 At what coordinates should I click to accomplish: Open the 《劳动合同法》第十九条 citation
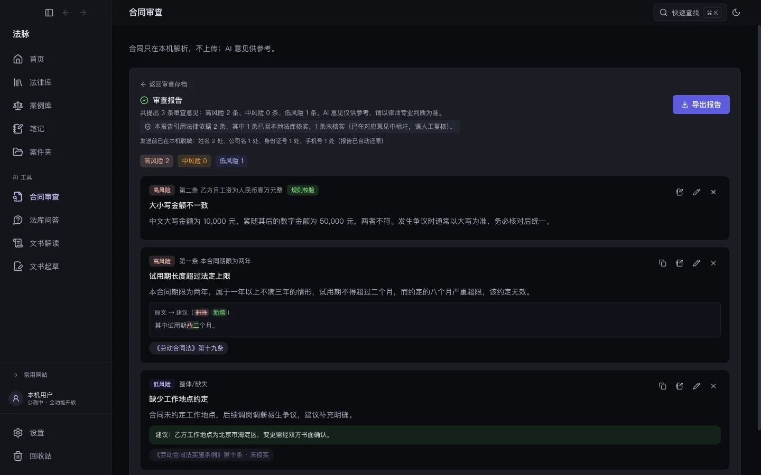[x=189, y=348]
